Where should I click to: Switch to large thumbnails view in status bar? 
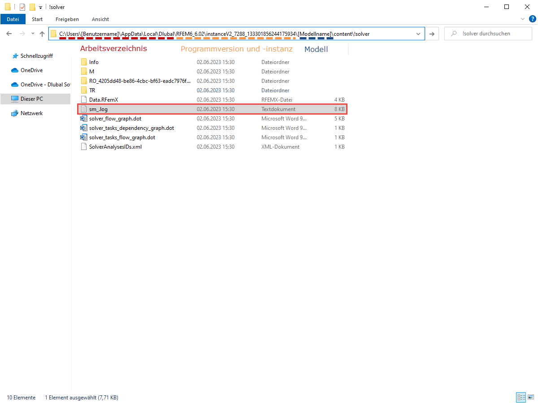tap(531, 397)
